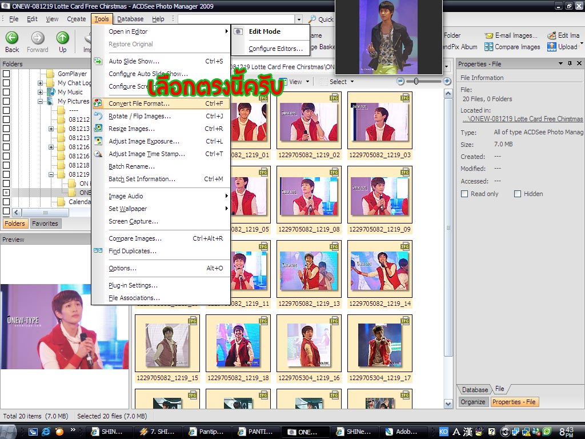Click Find Duplicates menu entry
Viewport: 585px width, 439px height.
[x=161, y=251]
